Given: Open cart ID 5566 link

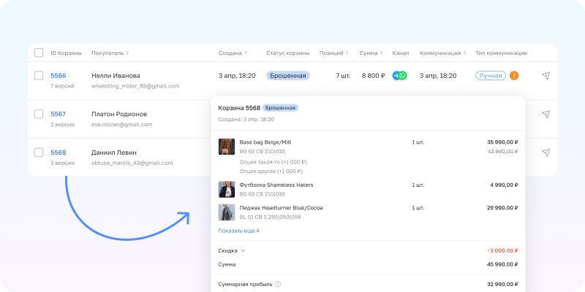Looking at the screenshot, I should (x=58, y=75).
